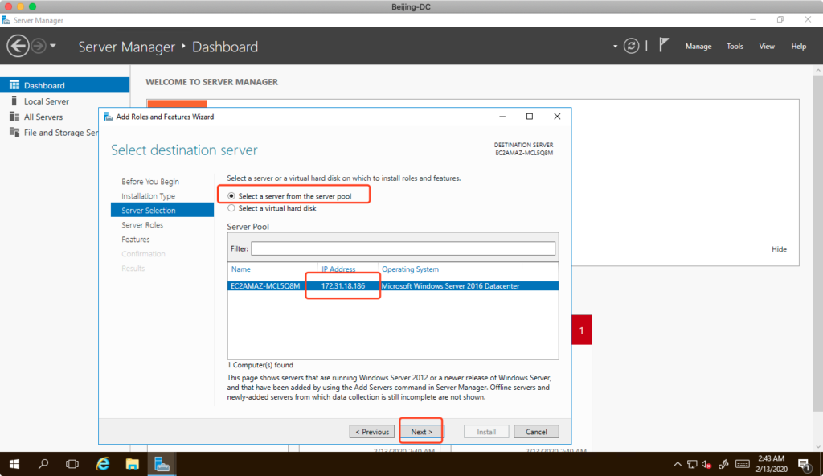Click the Windows Start button

[14, 464]
